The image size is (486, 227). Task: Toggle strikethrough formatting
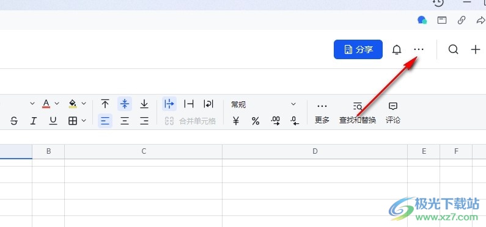(13, 121)
